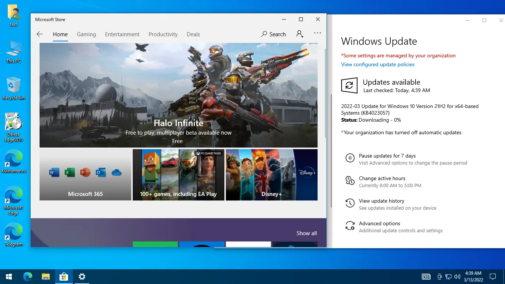This screenshot has height=284, width=505.
Task: Open the Search box in Microsoft Store
Action: (x=273, y=34)
